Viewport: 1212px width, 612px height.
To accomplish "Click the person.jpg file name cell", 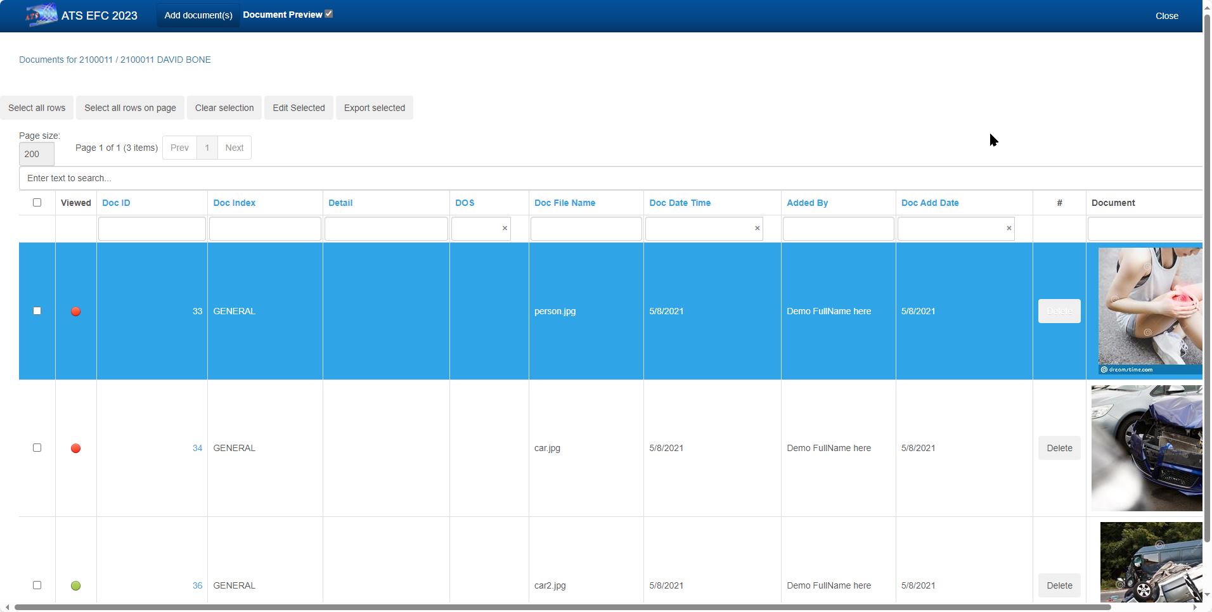I will tap(555, 311).
